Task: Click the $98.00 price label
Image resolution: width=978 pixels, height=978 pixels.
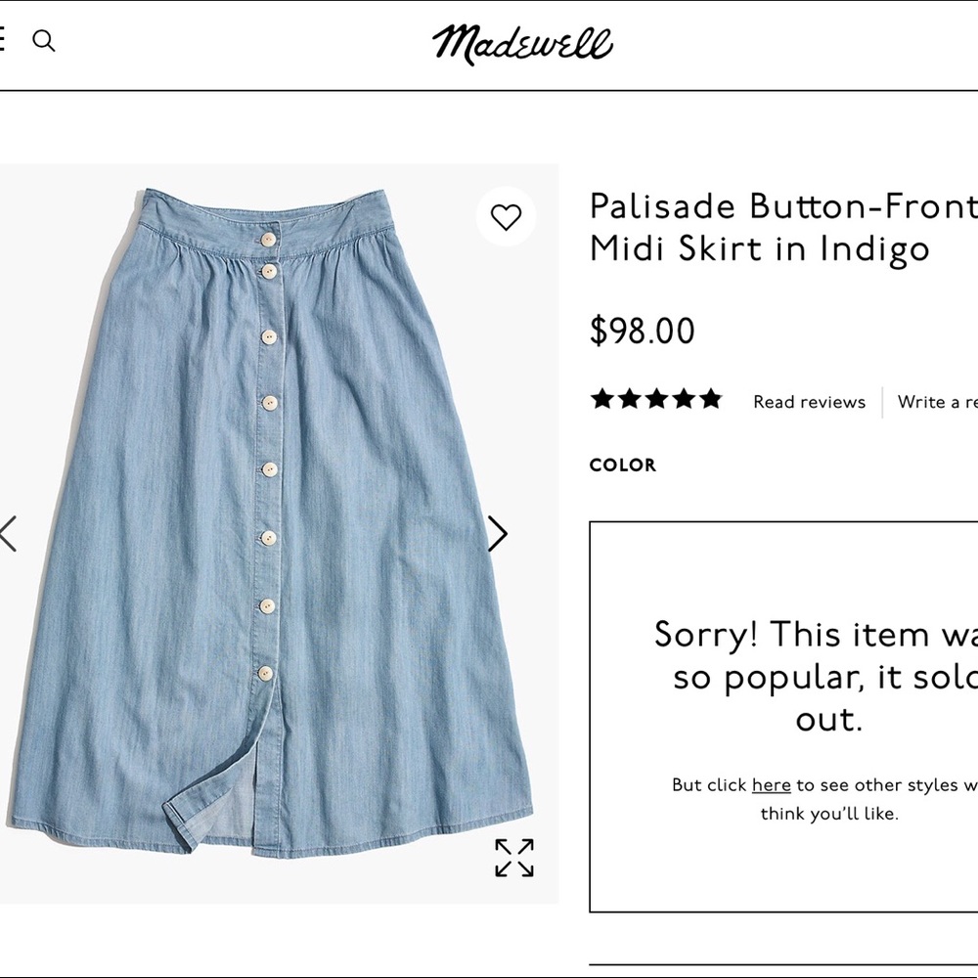Action: coord(643,332)
